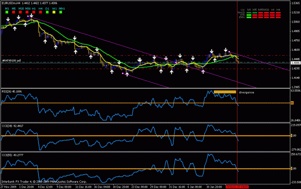Select the EMA M1 green bar in signal grid
Image resolution: width=301 pixels, height=189 pixels.
click(x=249, y=17)
